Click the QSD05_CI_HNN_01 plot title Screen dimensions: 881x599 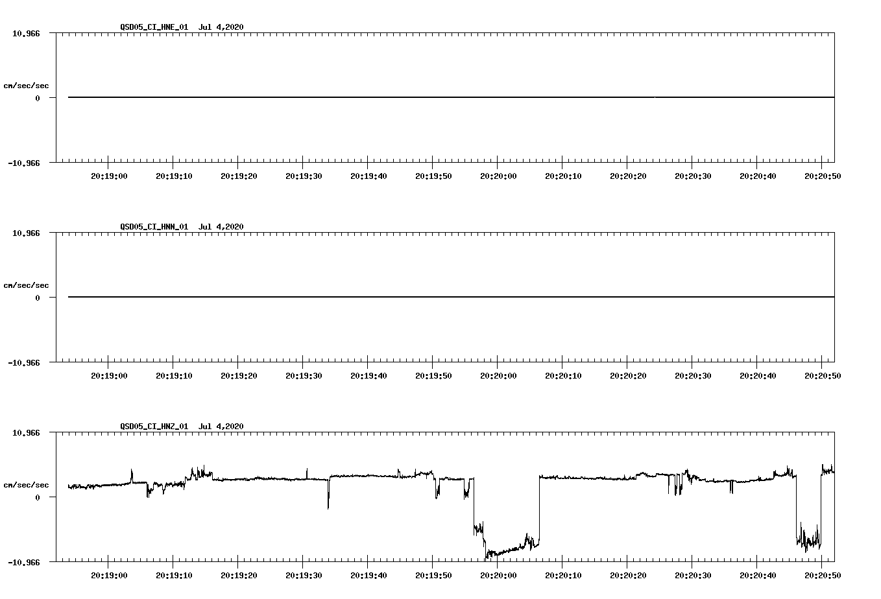[182, 226]
